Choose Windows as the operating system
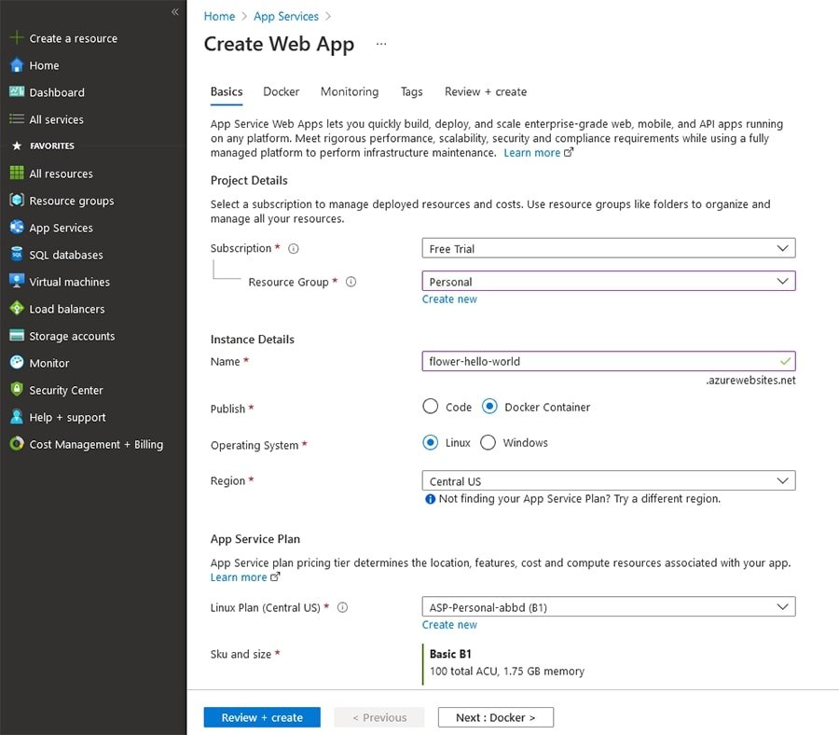The height and width of the screenshot is (735, 839). click(488, 443)
